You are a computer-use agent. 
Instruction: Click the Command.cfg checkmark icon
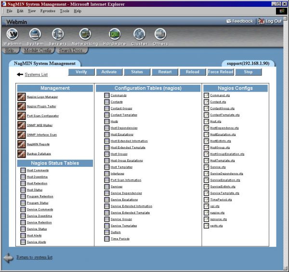[206, 95]
